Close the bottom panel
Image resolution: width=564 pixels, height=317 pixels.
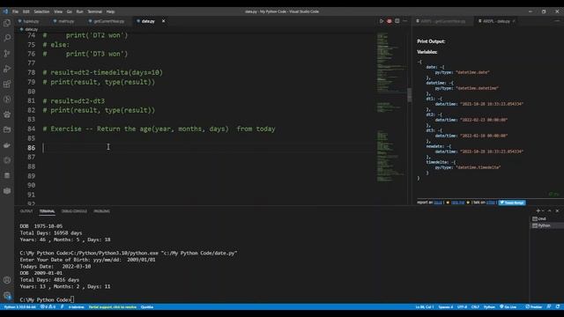pyautogui.click(x=557, y=211)
